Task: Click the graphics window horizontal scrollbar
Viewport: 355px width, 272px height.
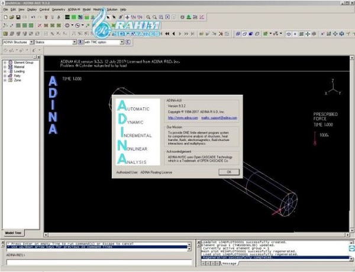Action: pyautogui.click(x=196, y=235)
